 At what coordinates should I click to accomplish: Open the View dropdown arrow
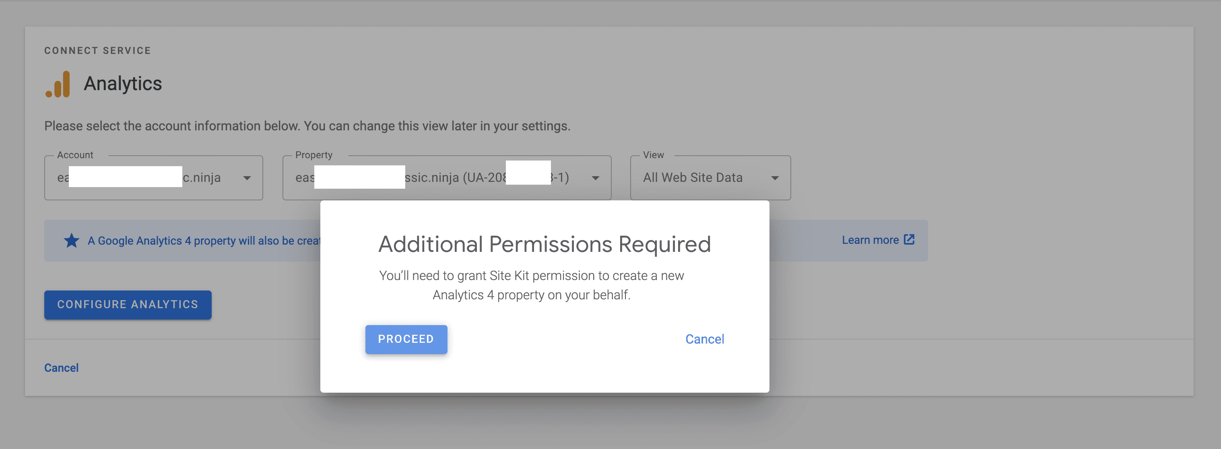(x=775, y=178)
